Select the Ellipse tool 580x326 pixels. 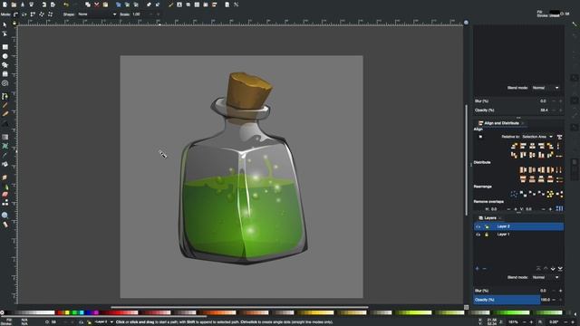5,56
